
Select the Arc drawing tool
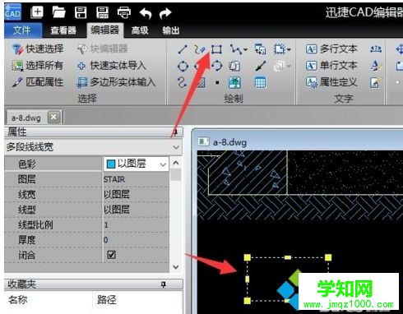(217, 66)
